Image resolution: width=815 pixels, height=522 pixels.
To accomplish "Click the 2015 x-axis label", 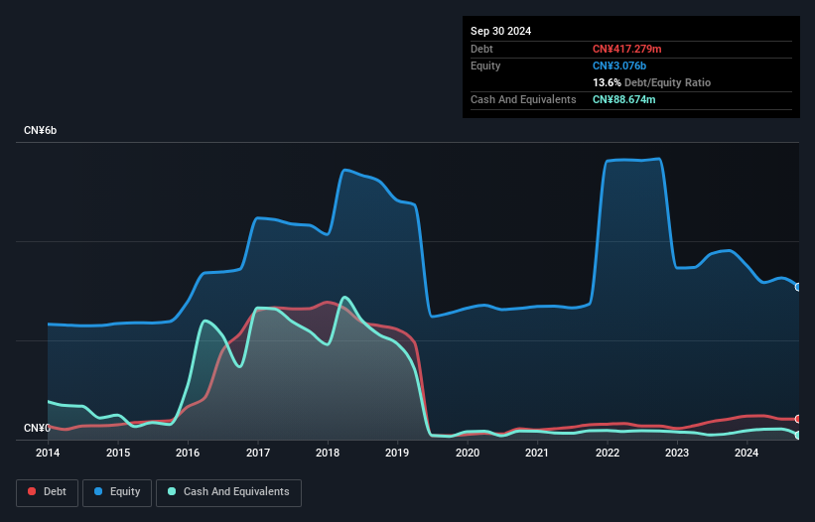I will [118, 453].
